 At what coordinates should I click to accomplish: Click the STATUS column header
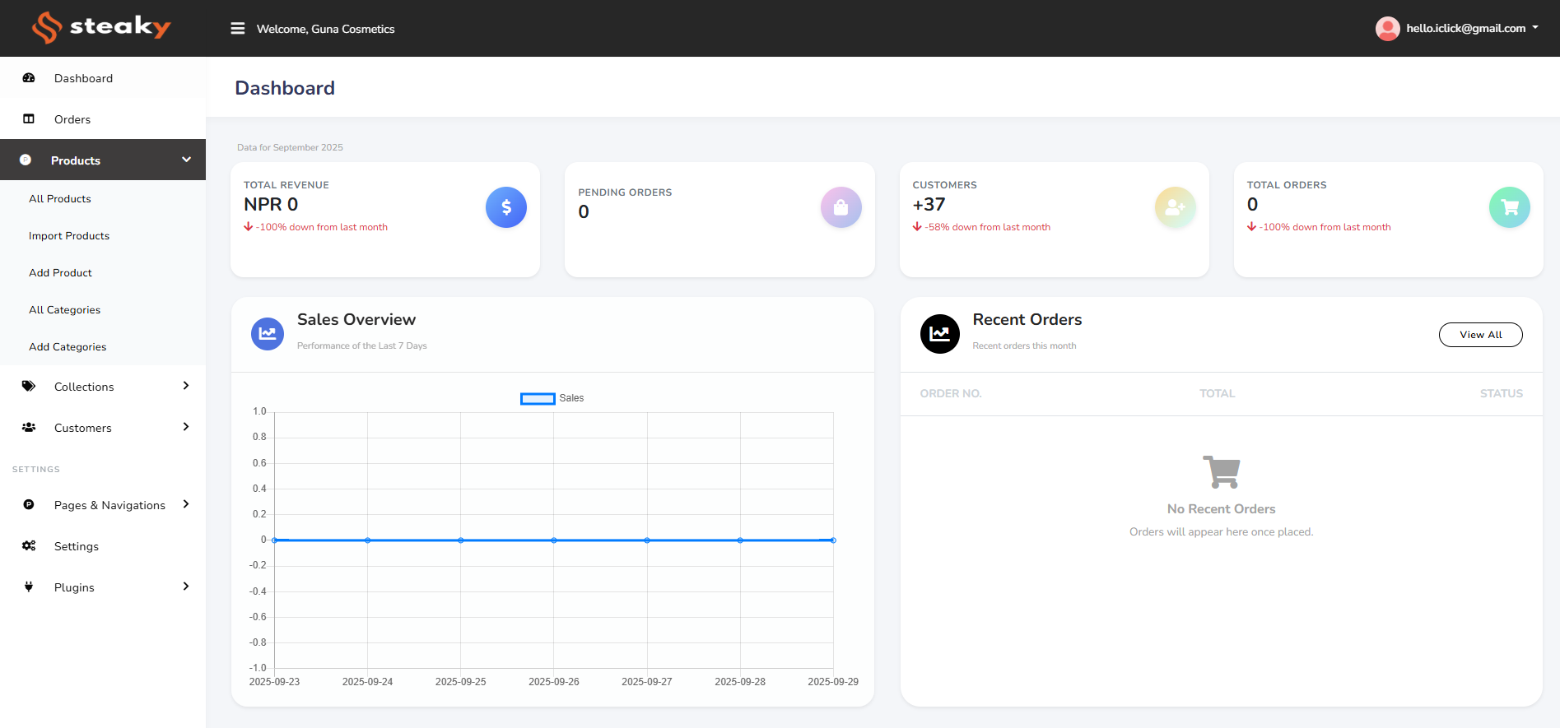[x=1502, y=394]
